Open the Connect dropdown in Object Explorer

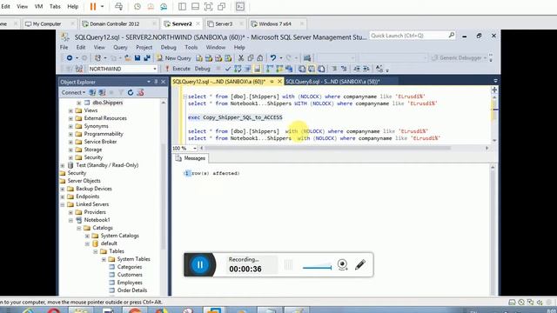pos(73,92)
